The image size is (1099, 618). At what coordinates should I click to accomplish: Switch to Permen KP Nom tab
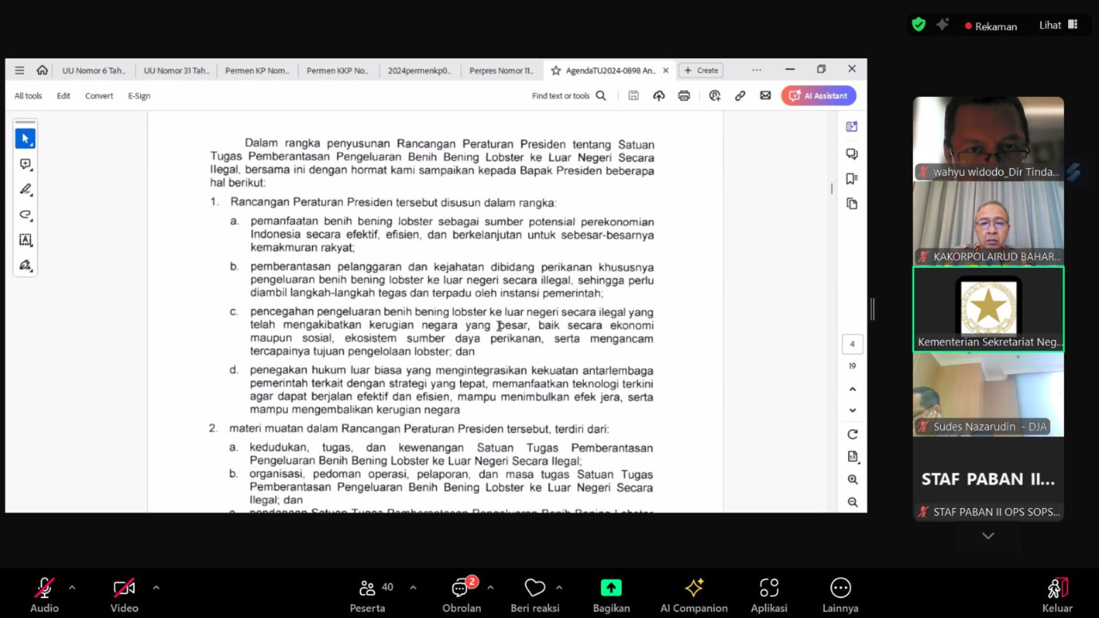pyautogui.click(x=258, y=70)
